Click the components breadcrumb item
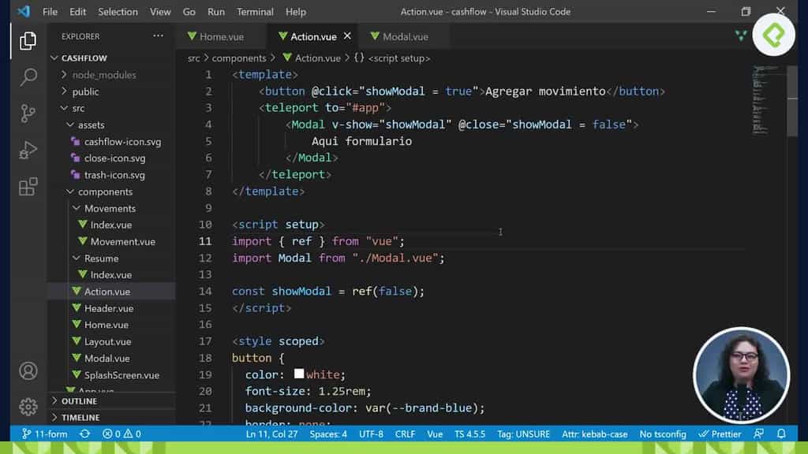Viewport: 808px width, 454px height. tap(239, 58)
